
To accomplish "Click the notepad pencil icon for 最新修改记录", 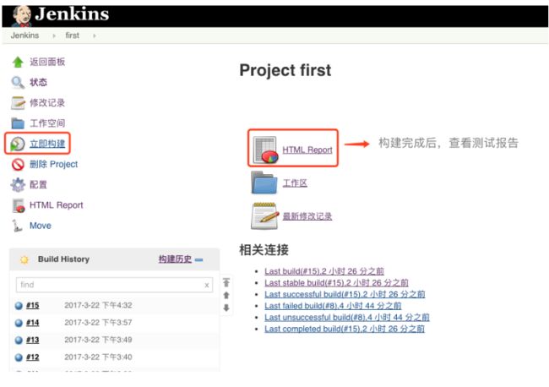I will coord(264,215).
